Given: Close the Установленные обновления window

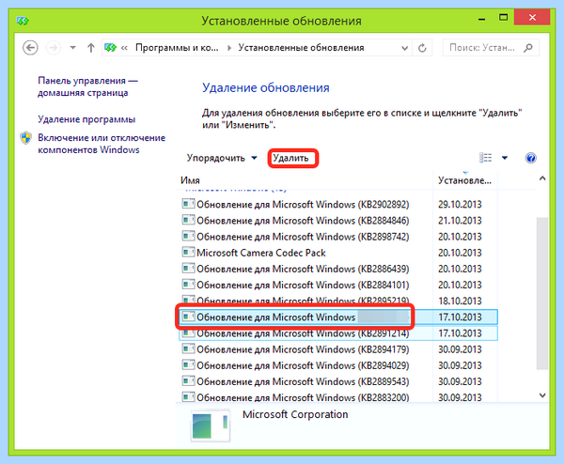Looking at the screenshot, I should coord(532,17).
